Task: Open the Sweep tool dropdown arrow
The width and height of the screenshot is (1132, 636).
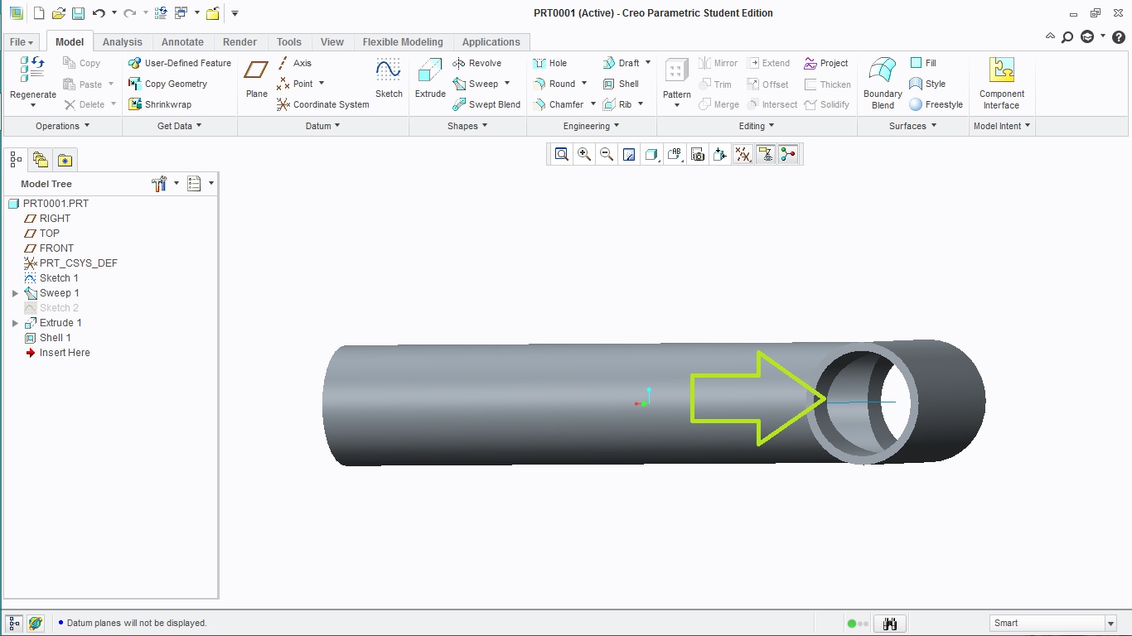Action: coord(507,84)
